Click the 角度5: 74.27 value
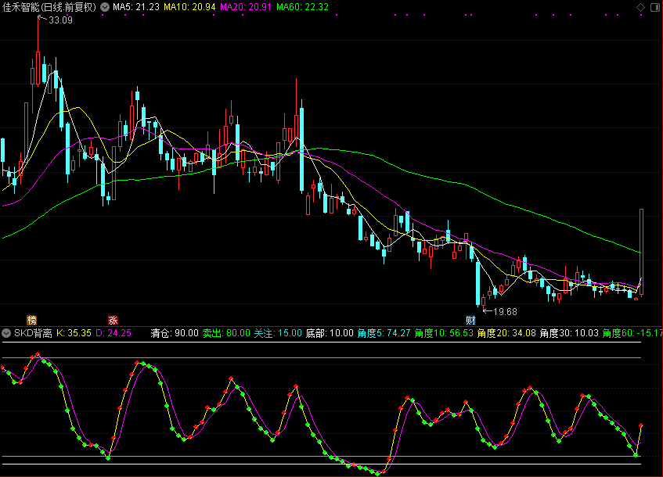The image size is (663, 477). [x=384, y=333]
